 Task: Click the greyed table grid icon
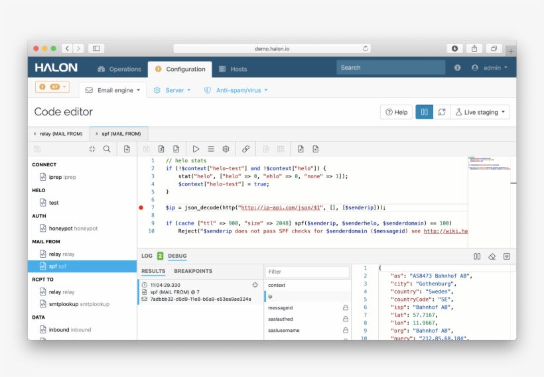tap(281, 149)
